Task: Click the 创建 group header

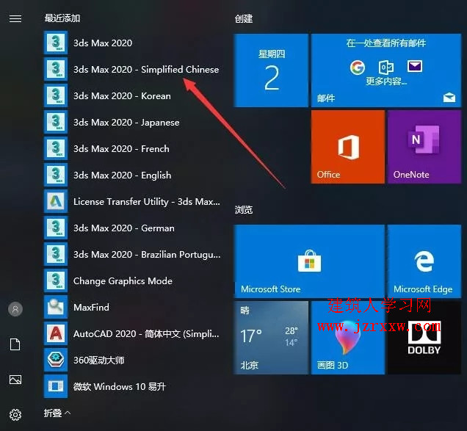Action: click(x=244, y=19)
